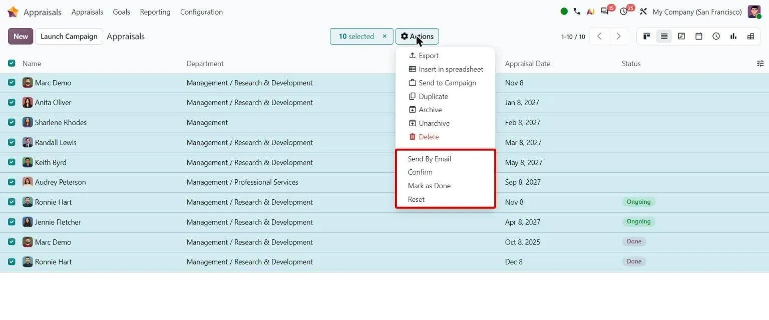Switch to Kanban view

(647, 36)
